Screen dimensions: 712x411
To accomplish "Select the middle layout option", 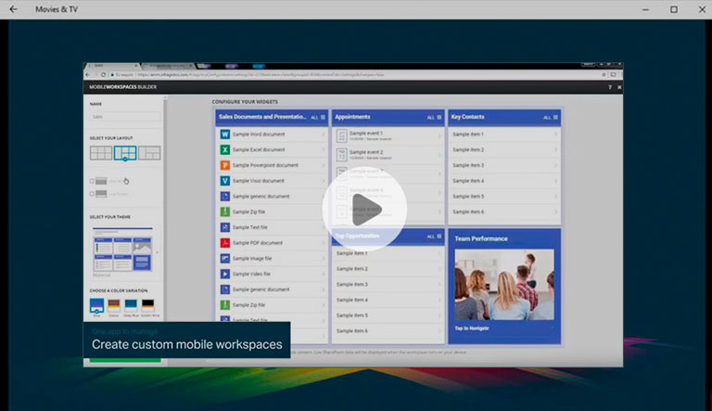I will pos(124,153).
